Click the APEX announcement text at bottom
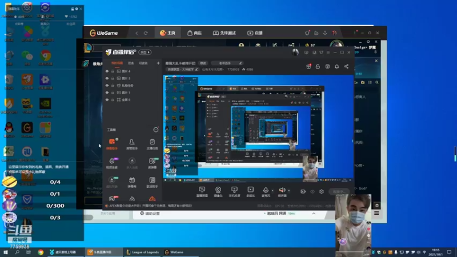This screenshot has width=457, height=257. [151, 206]
